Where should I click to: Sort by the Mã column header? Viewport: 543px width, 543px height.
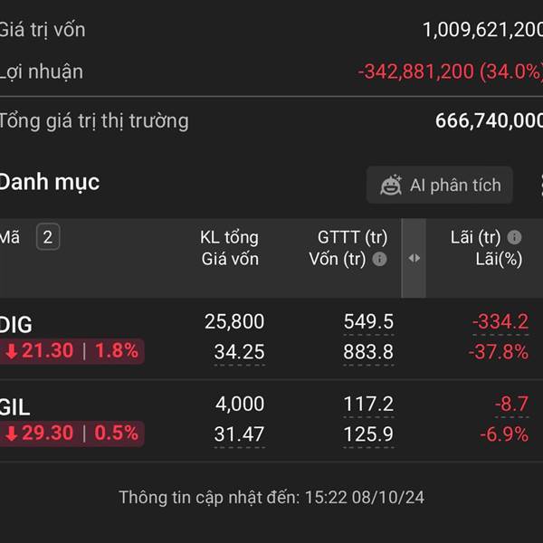[x=10, y=237]
